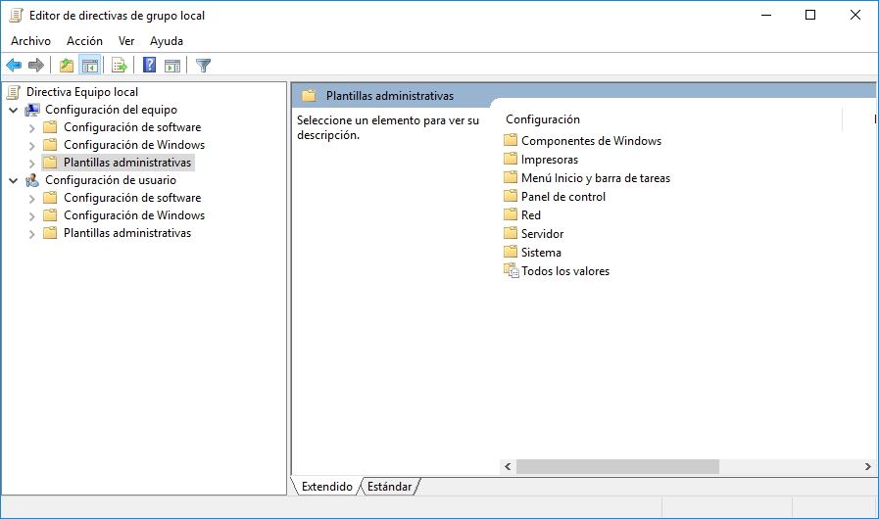Collapse the Configuración del equipo node
Viewport: 879px width, 519px height.
tap(14, 110)
